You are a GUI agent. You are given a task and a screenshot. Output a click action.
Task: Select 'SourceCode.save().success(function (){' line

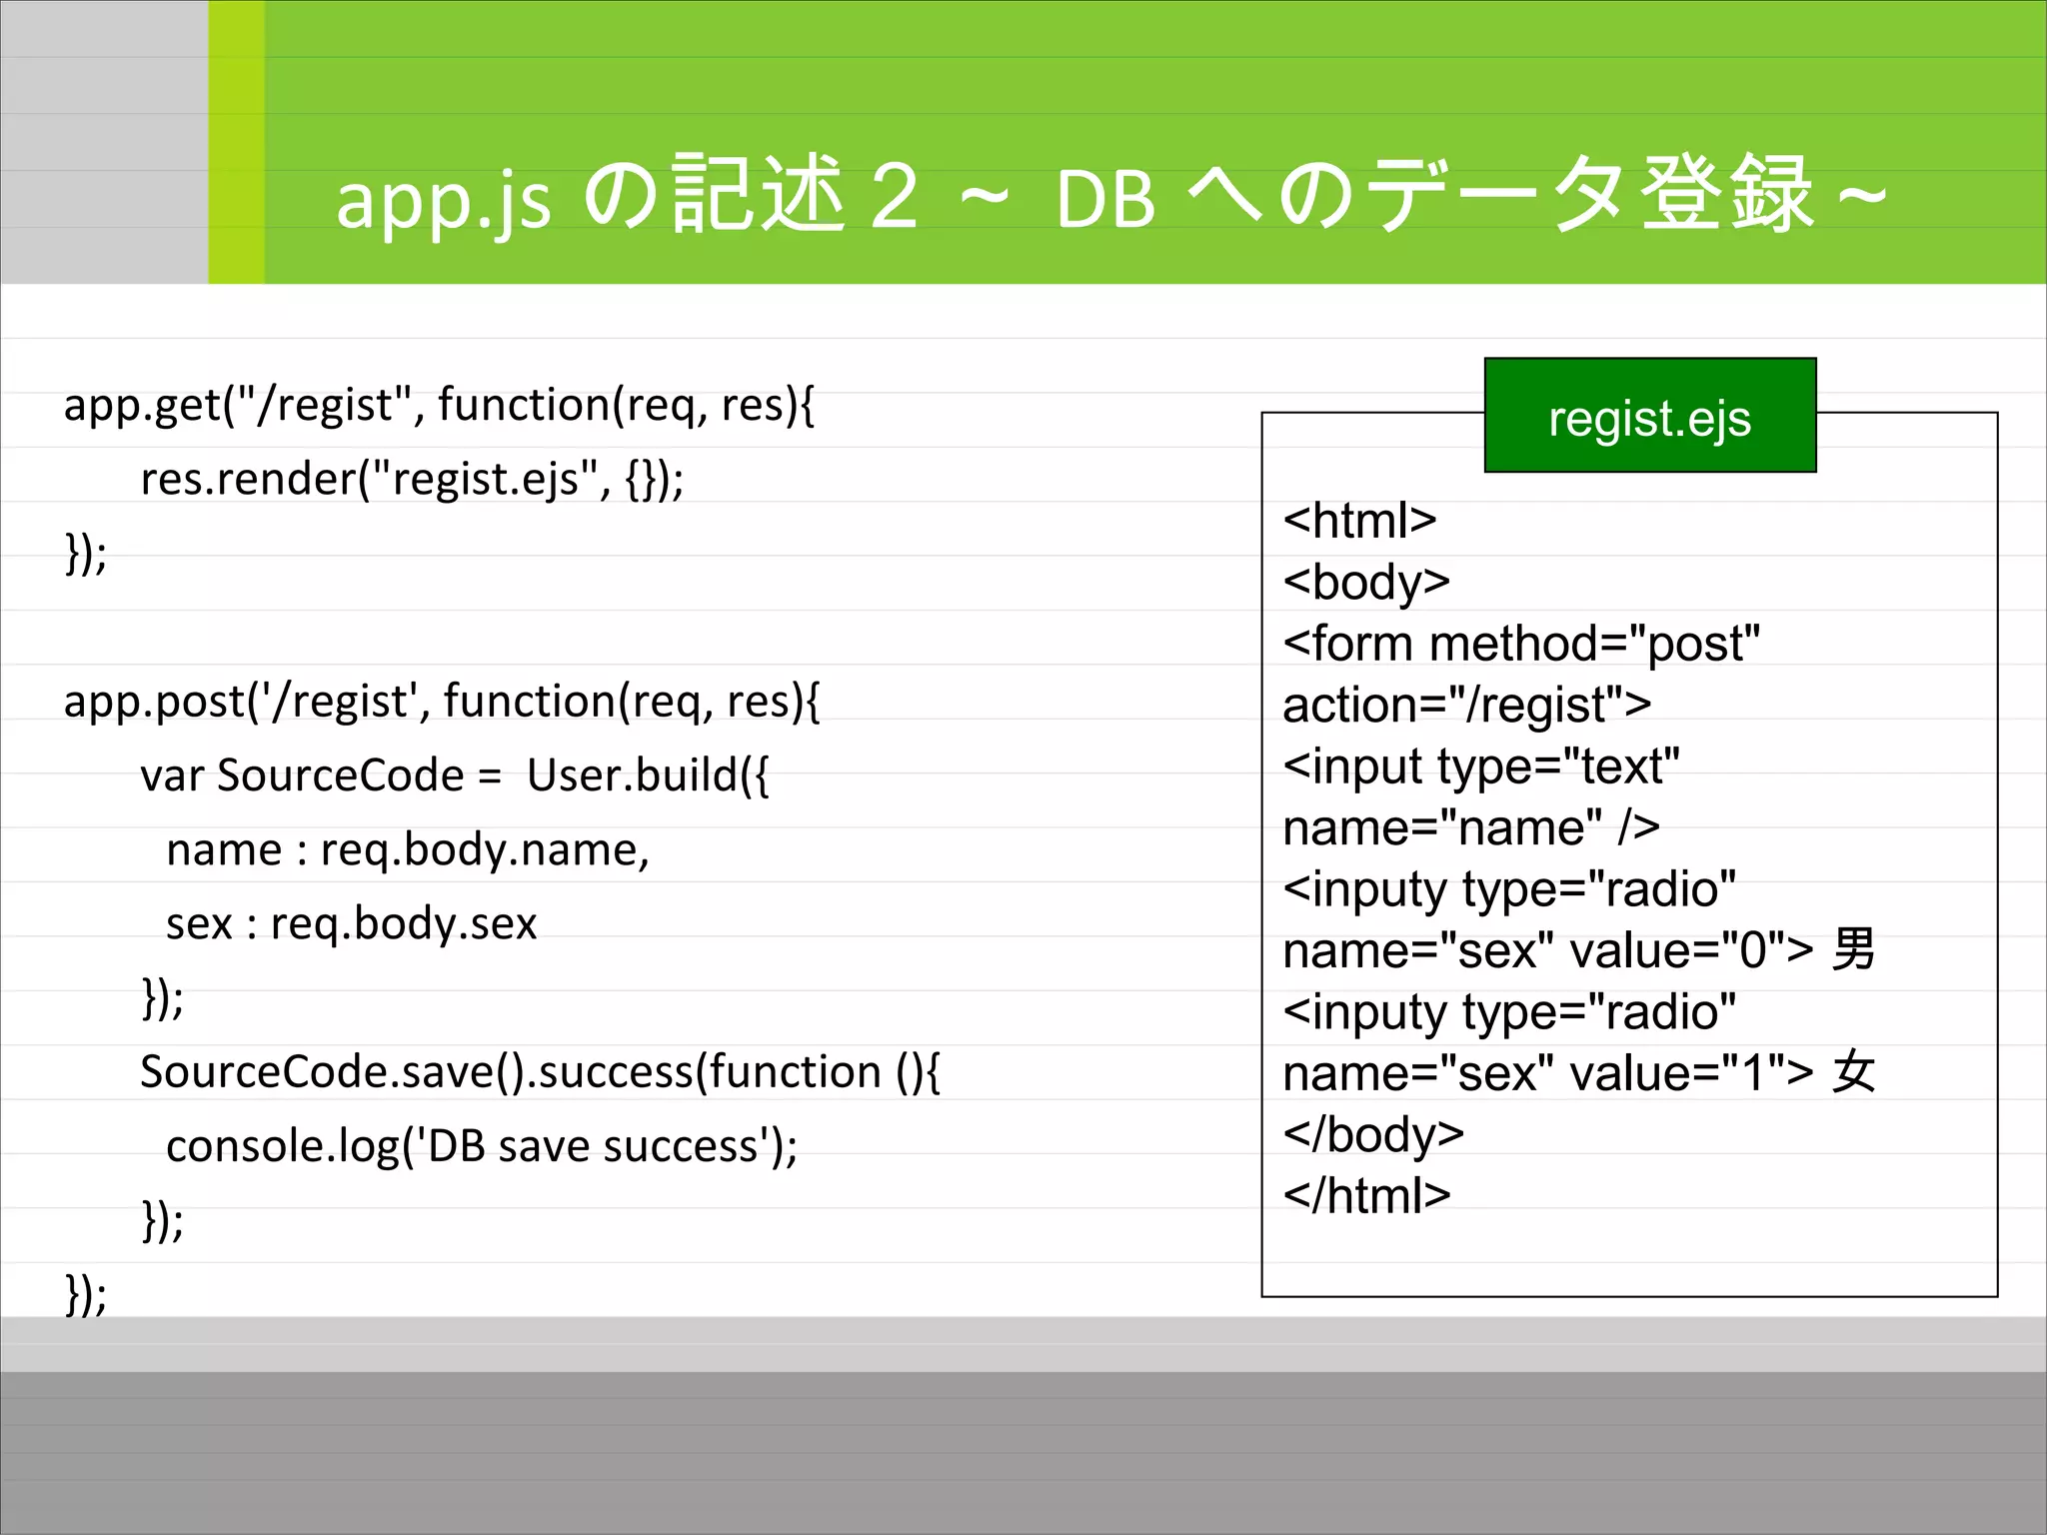(540, 1072)
